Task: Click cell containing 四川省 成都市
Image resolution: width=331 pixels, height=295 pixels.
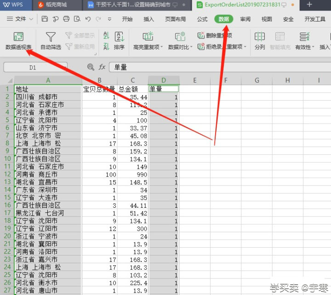Action: coord(48,97)
